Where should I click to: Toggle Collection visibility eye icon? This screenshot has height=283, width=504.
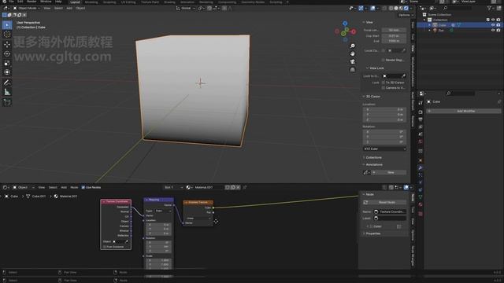pyautogui.click(x=493, y=20)
